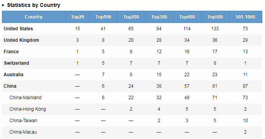Select the Top500 column header
Screen dimensions: 265x139
click(x=215, y=17)
